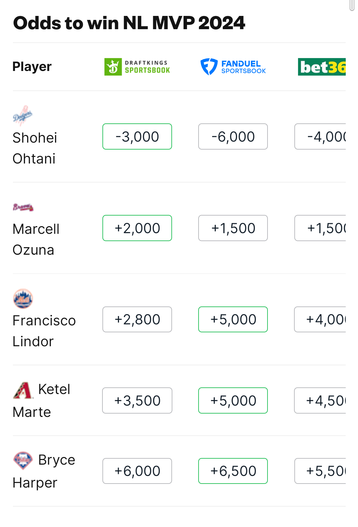This screenshot has width=358, height=527.
Task: Click the Braves team logo
Action: (x=23, y=207)
